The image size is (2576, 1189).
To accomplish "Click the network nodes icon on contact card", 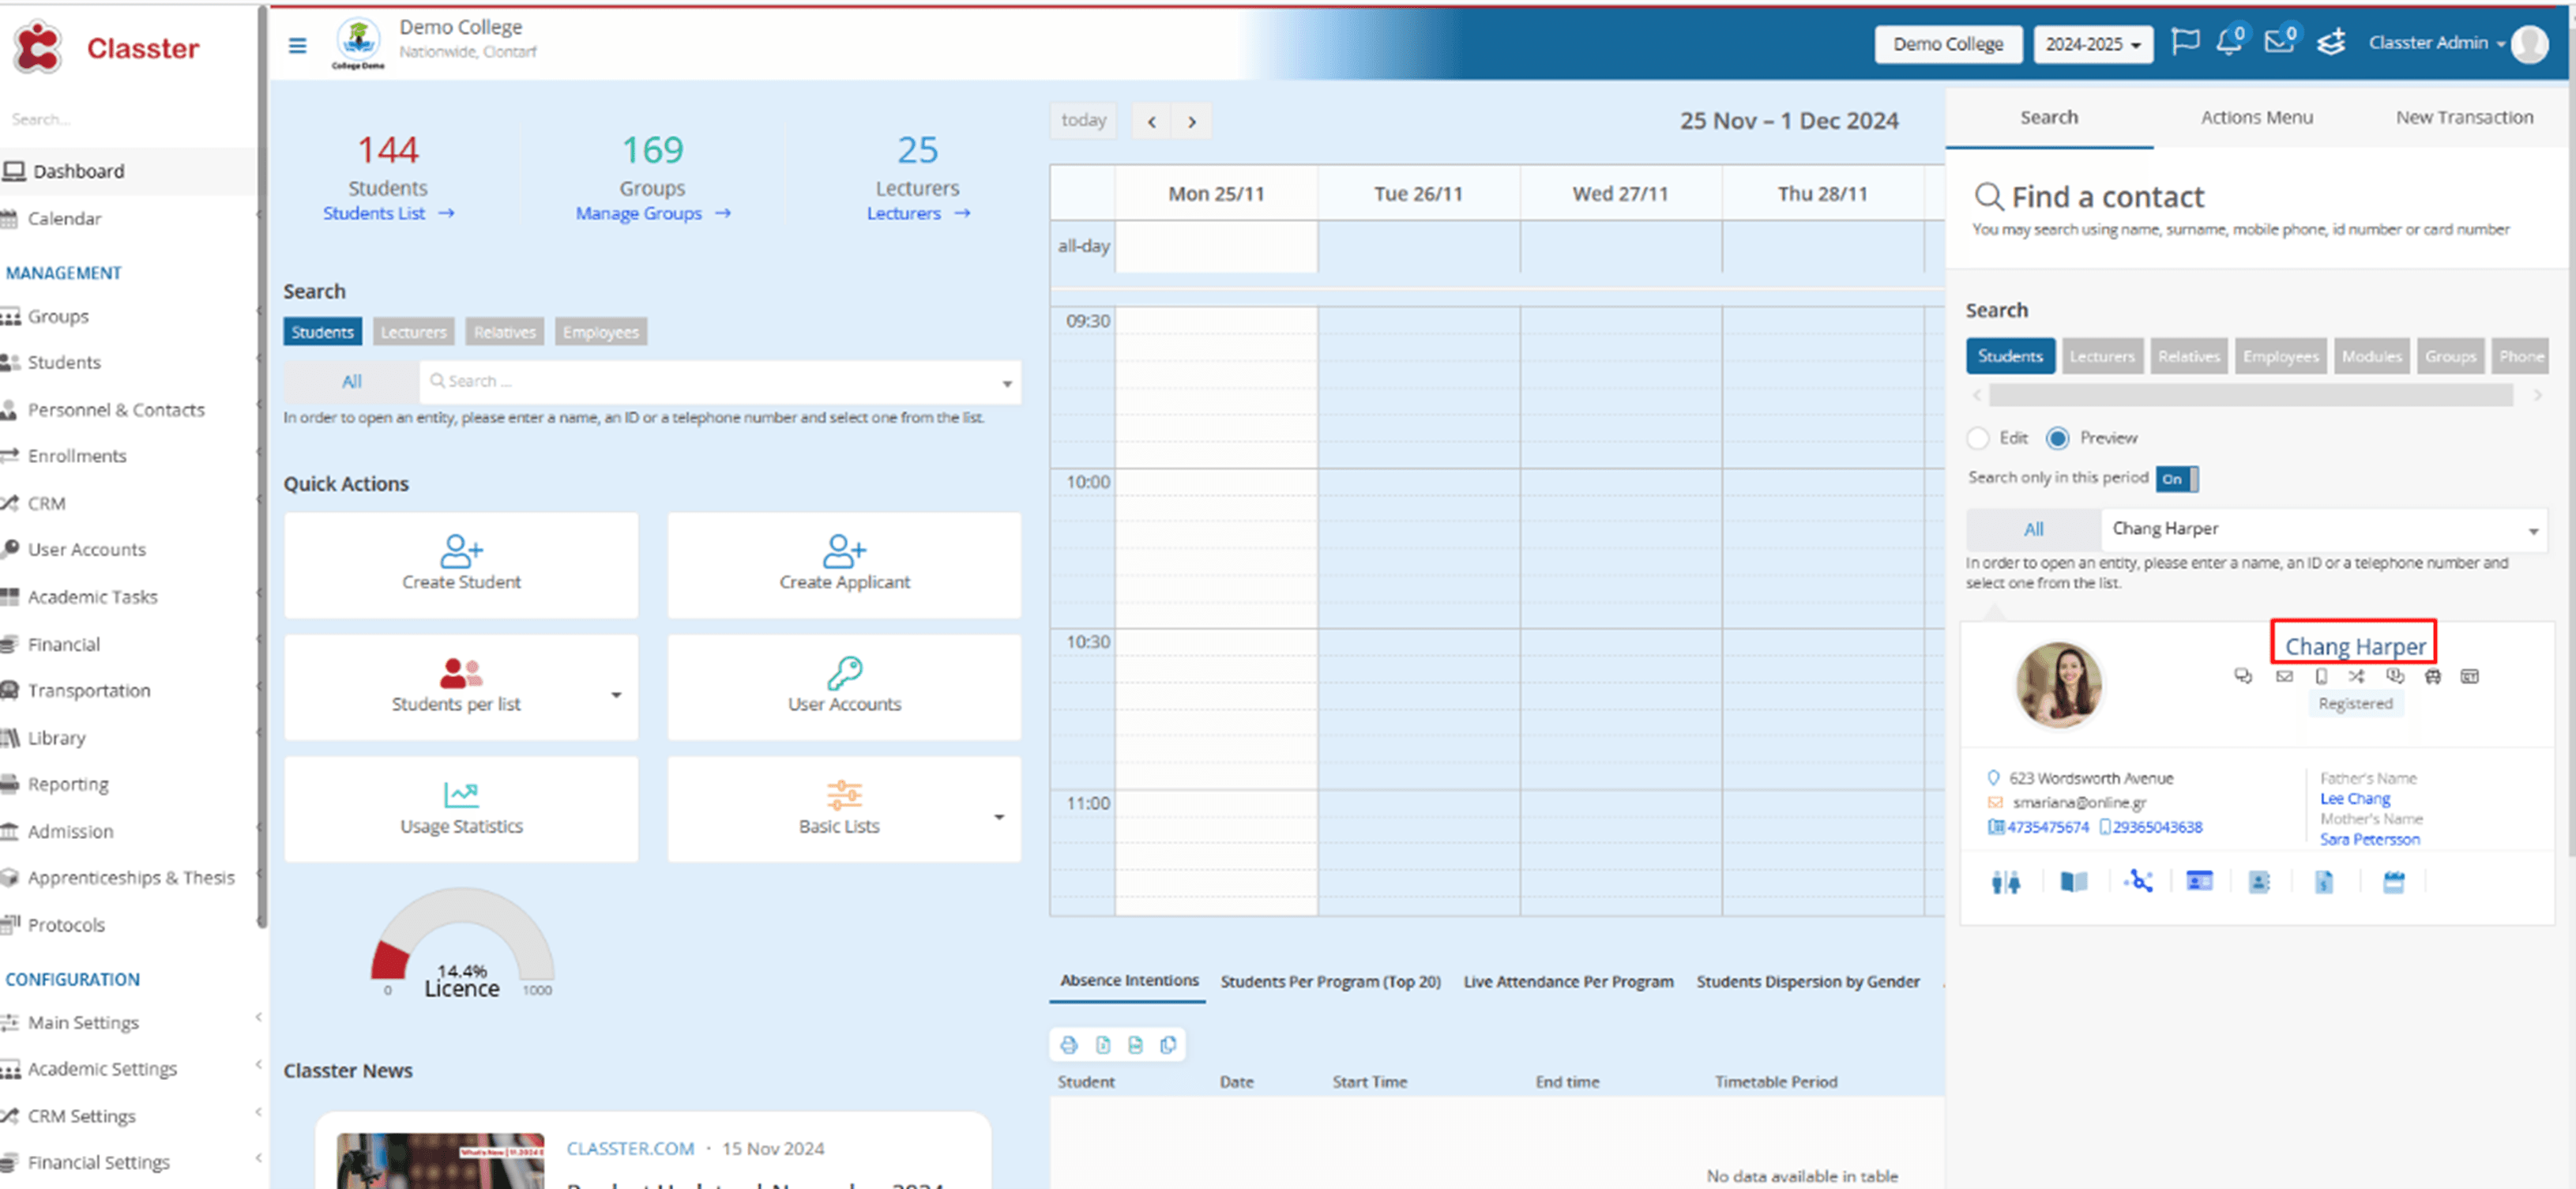I will click(x=2138, y=881).
